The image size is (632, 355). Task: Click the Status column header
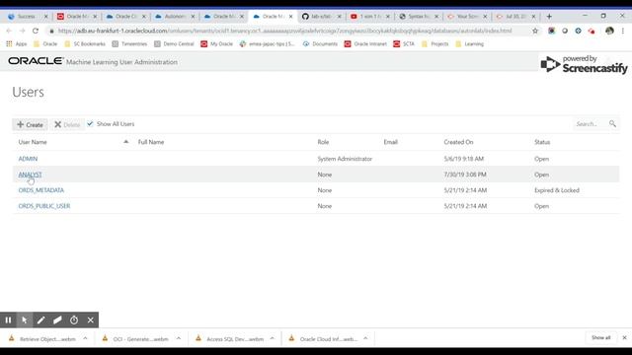pos(542,142)
